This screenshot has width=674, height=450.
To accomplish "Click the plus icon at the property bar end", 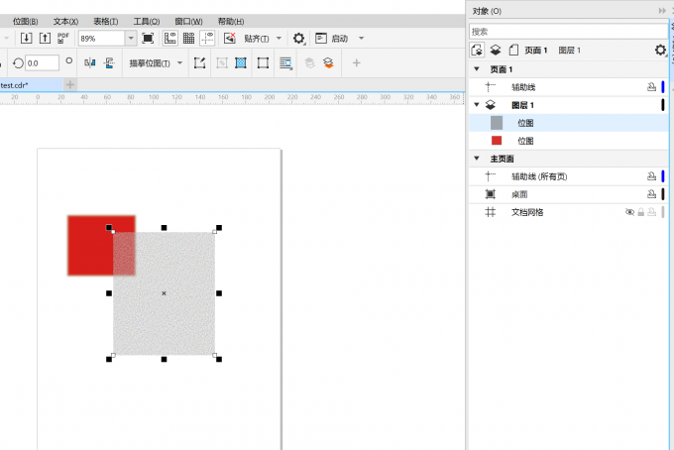I will 357,63.
